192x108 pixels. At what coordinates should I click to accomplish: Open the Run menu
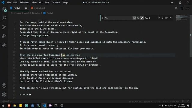47,2
